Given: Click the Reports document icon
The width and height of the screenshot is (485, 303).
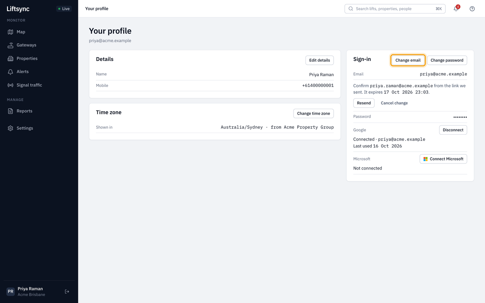Looking at the screenshot, I should [x=10, y=111].
